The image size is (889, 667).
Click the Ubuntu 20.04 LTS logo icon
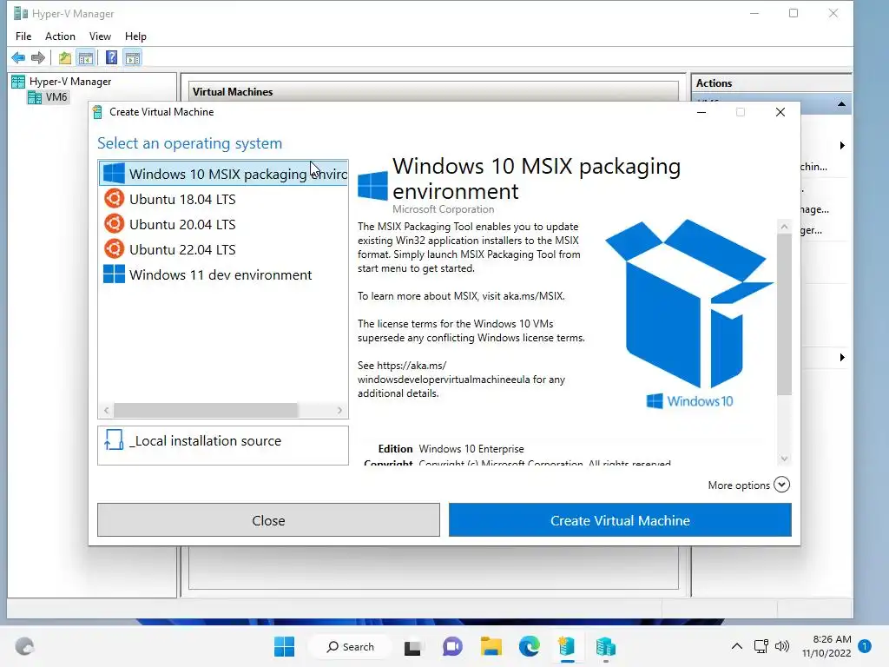click(x=114, y=223)
